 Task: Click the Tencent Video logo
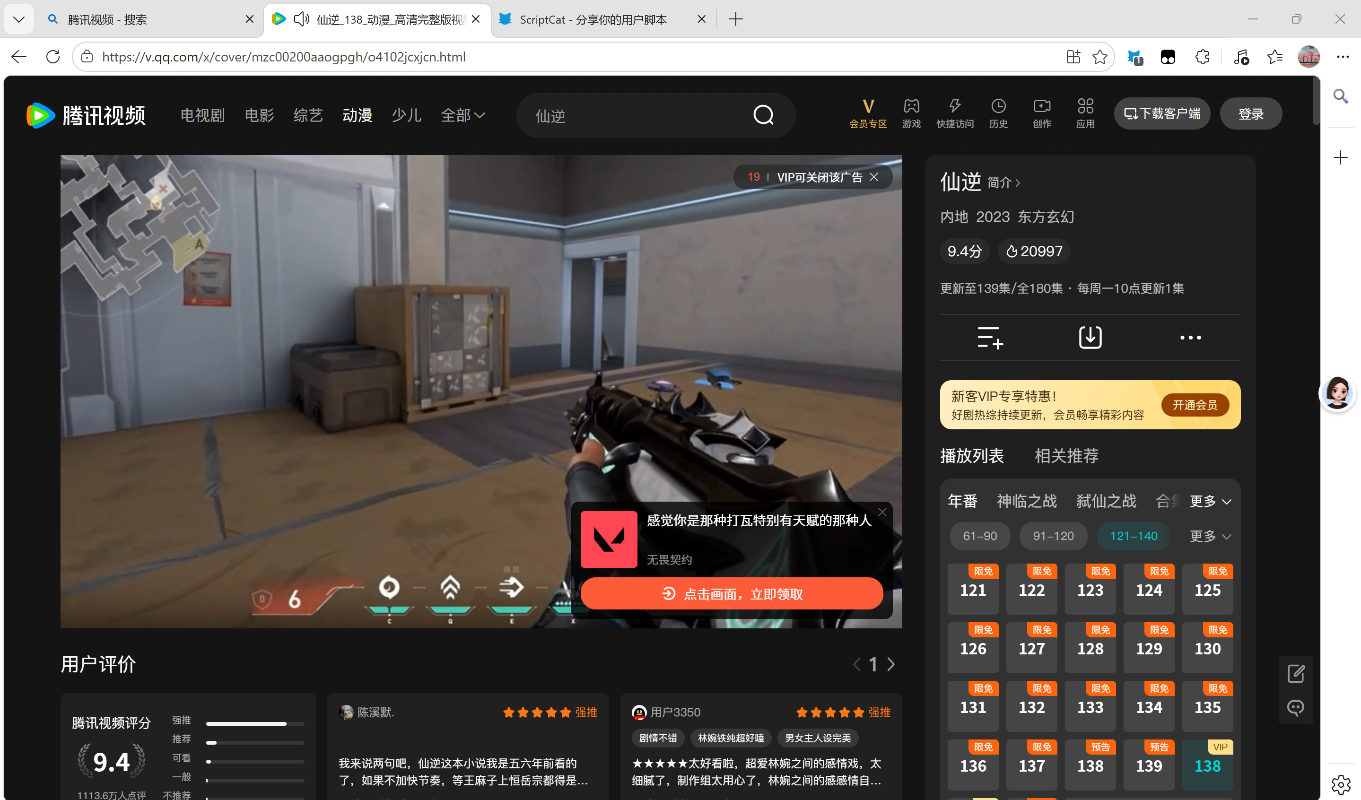(87, 115)
